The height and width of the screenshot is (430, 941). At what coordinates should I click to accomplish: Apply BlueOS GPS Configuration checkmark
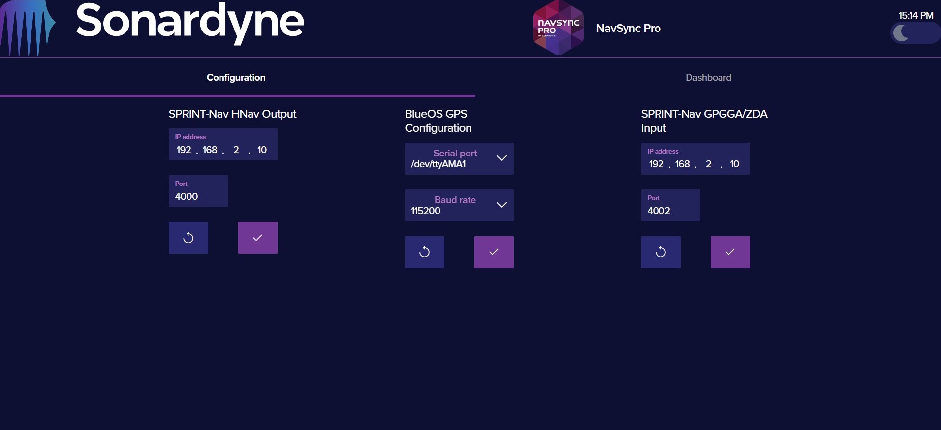click(494, 252)
